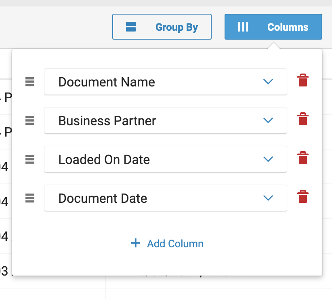Open the Business Partner column dropdown

[166, 120]
